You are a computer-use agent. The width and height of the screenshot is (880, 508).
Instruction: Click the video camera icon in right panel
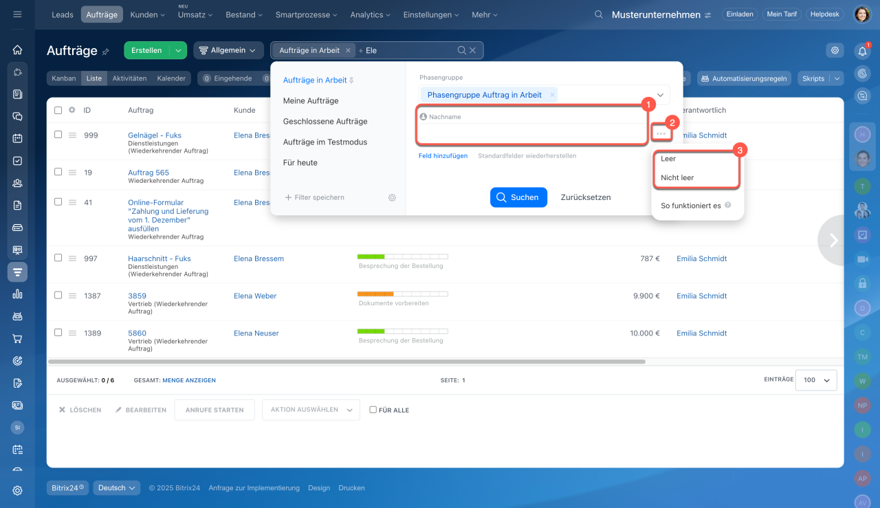pos(862,259)
